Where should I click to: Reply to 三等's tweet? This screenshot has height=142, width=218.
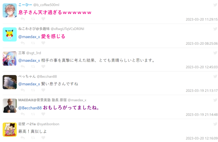pyautogui.click(x=23, y=67)
